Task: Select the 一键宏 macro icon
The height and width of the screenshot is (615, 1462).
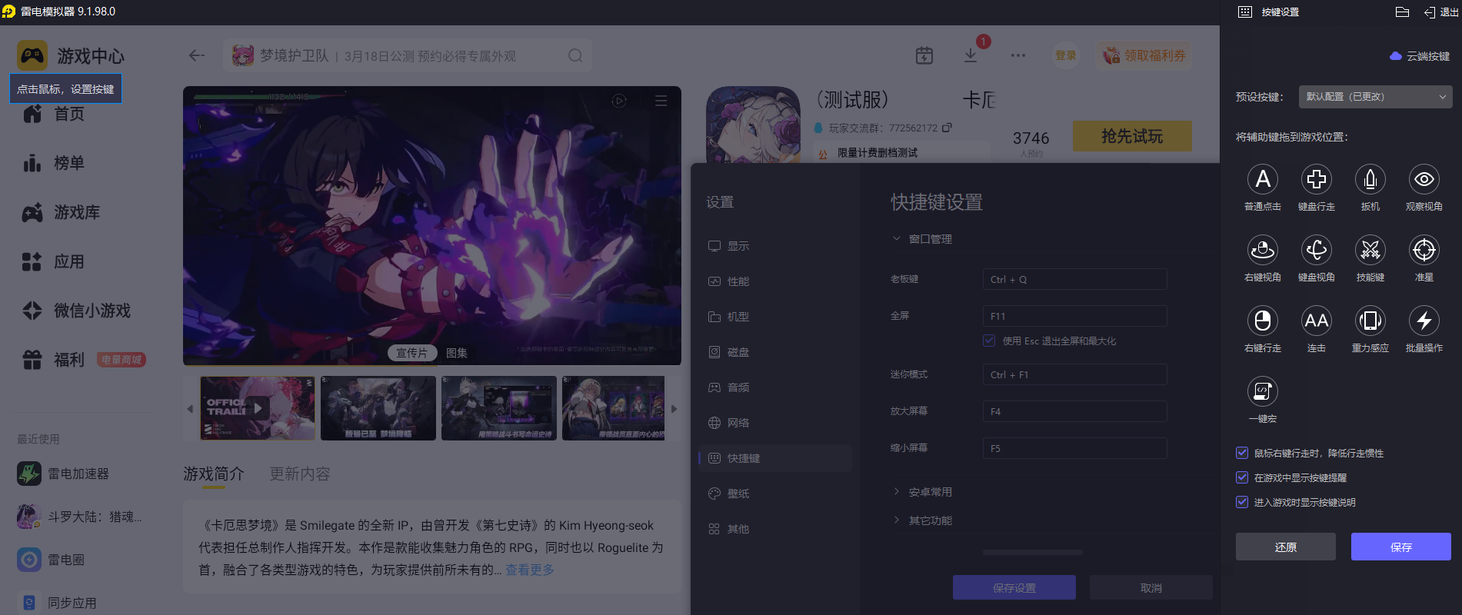Action: click(1262, 392)
